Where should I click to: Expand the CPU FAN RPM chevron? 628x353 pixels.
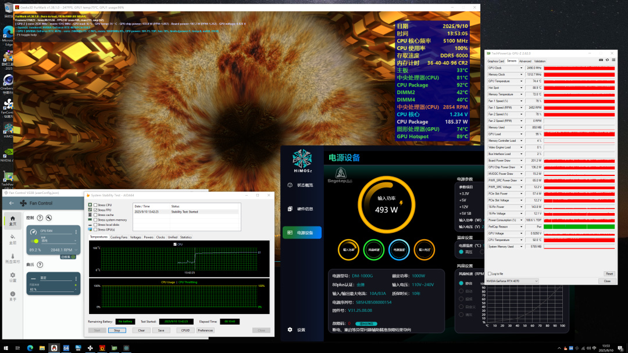pyautogui.click(x=76, y=251)
